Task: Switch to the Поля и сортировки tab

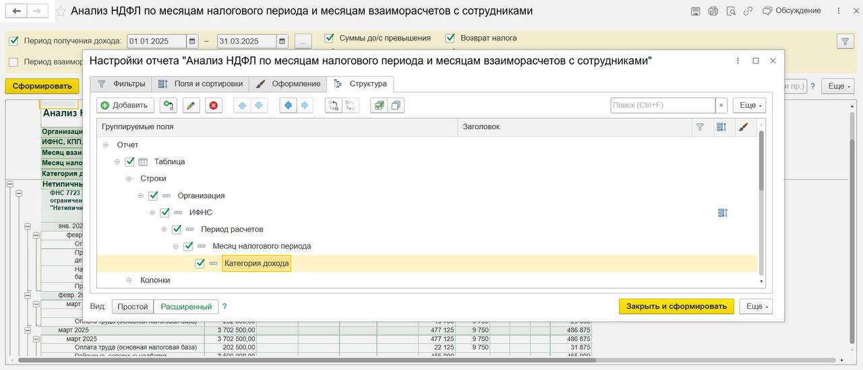Action: pos(200,84)
